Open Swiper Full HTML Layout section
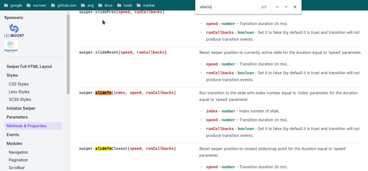Viewport: 368px width, 171px height. pos(29,66)
